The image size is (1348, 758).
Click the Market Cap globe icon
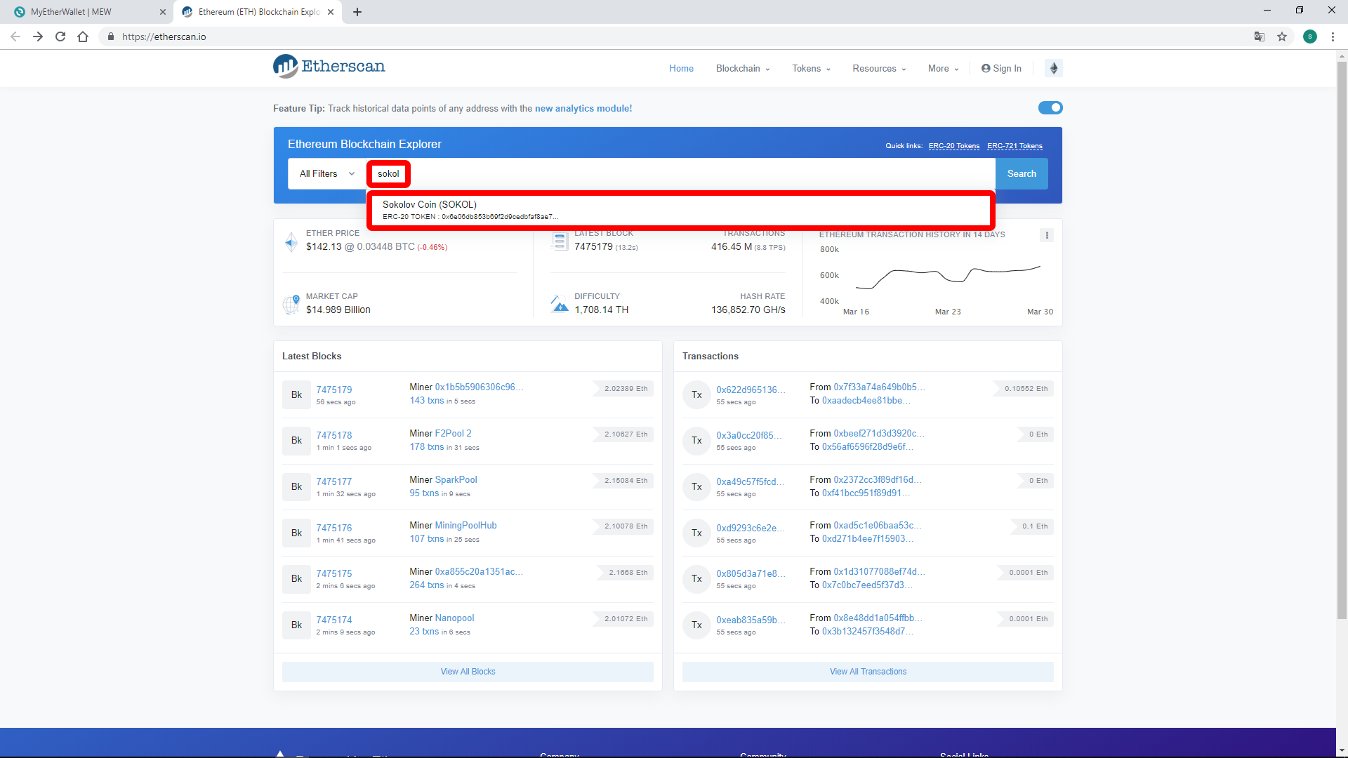[291, 304]
